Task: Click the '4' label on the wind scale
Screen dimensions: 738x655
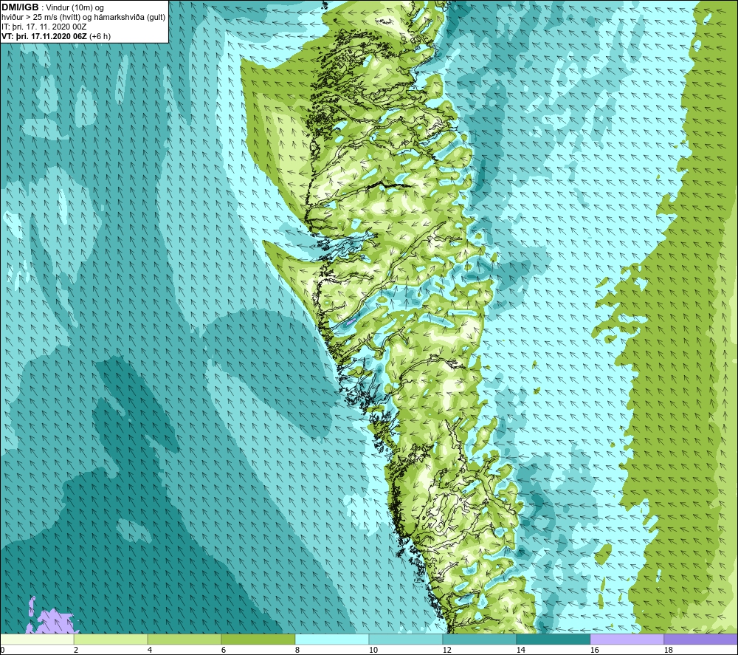Action: (x=150, y=651)
